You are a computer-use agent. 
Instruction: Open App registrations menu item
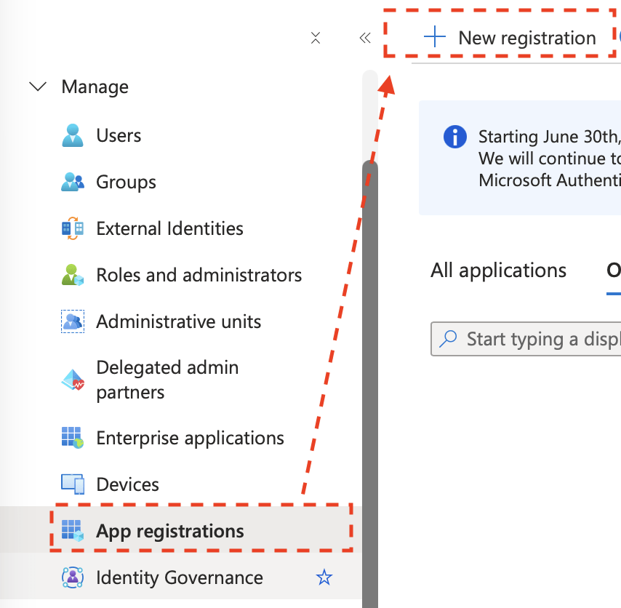[x=170, y=531]
